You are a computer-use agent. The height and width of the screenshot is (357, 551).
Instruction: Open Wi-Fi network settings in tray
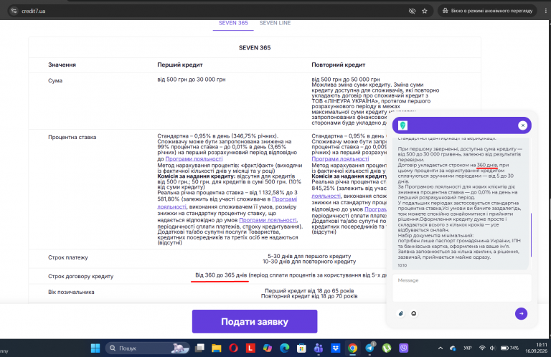click(482, 348)
